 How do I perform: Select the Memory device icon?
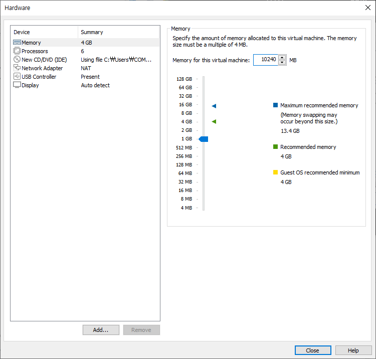tap(17, 43)
